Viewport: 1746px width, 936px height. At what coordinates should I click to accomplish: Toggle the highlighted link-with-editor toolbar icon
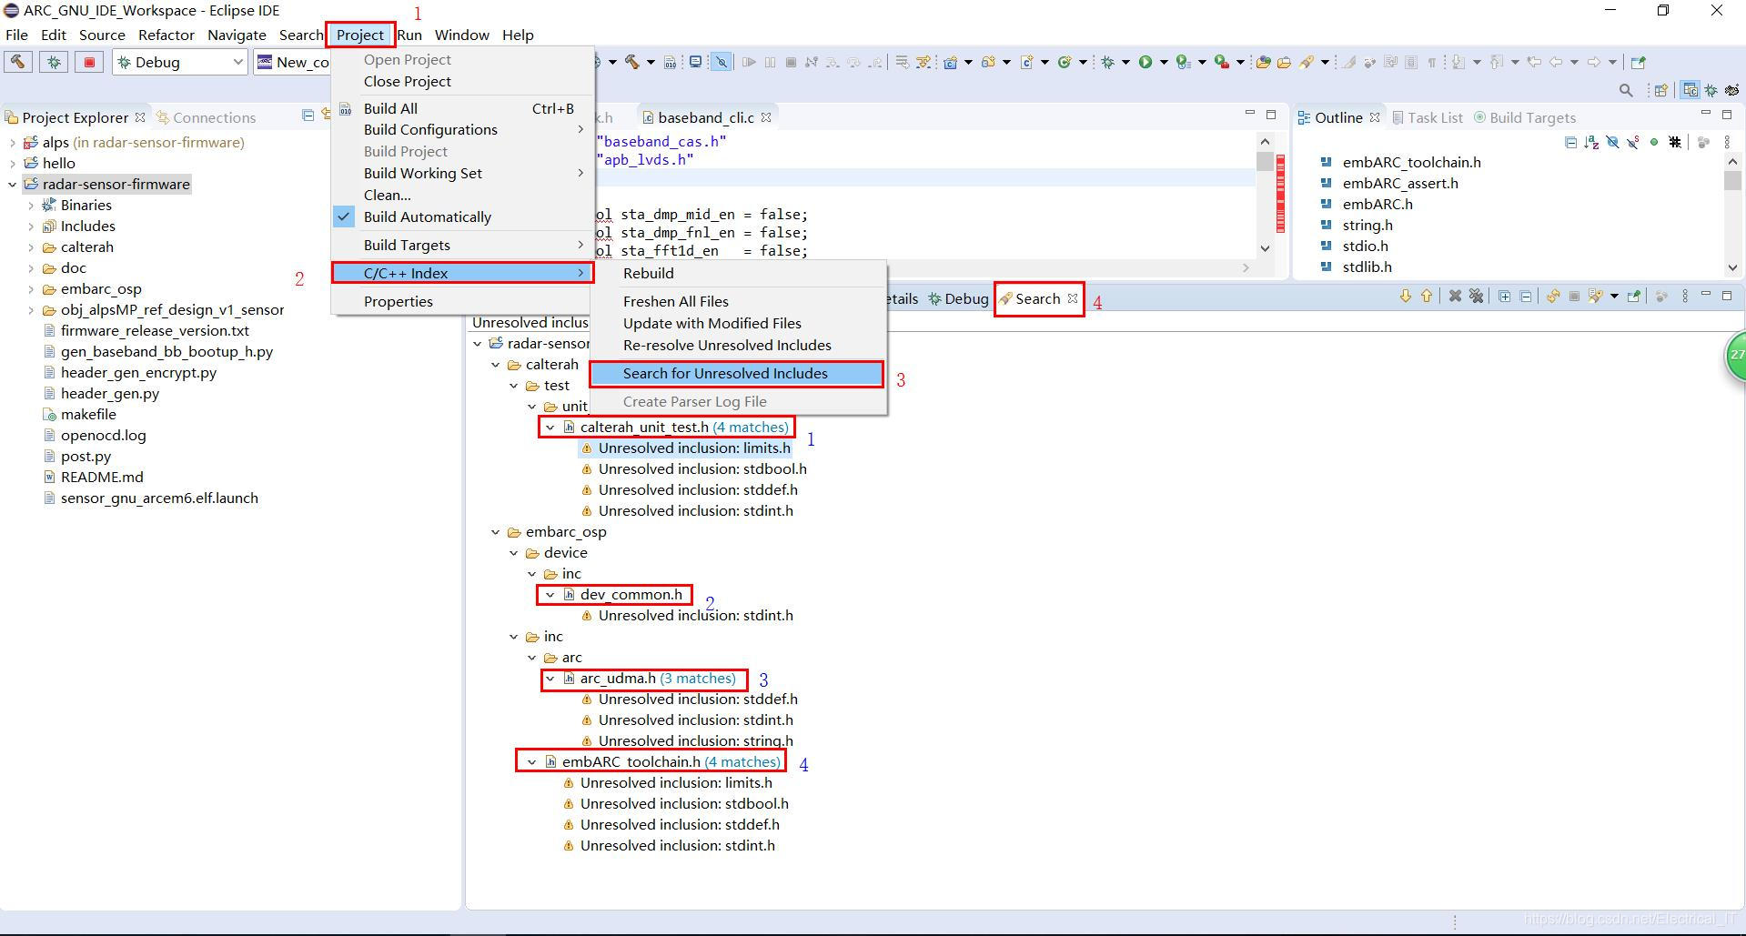coord(720,62)
